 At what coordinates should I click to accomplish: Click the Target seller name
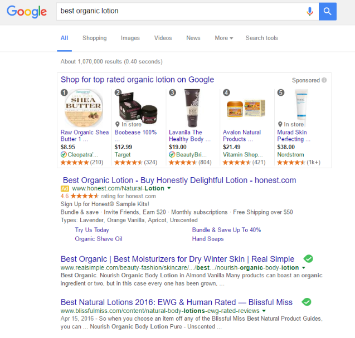click(123, 155)
